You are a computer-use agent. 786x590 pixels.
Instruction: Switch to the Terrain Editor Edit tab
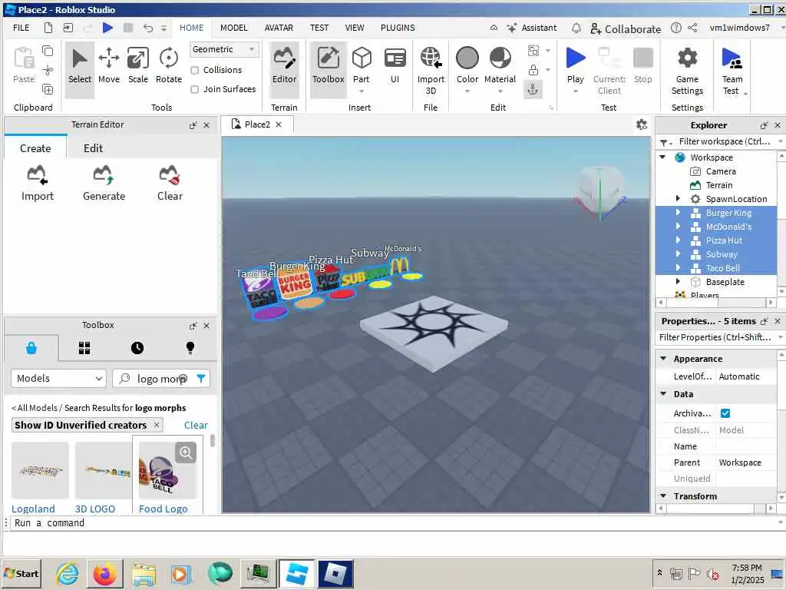[x=93, y=148]
